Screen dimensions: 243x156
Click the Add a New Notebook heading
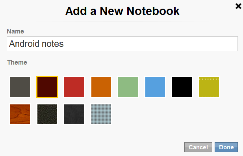[122, 11]
